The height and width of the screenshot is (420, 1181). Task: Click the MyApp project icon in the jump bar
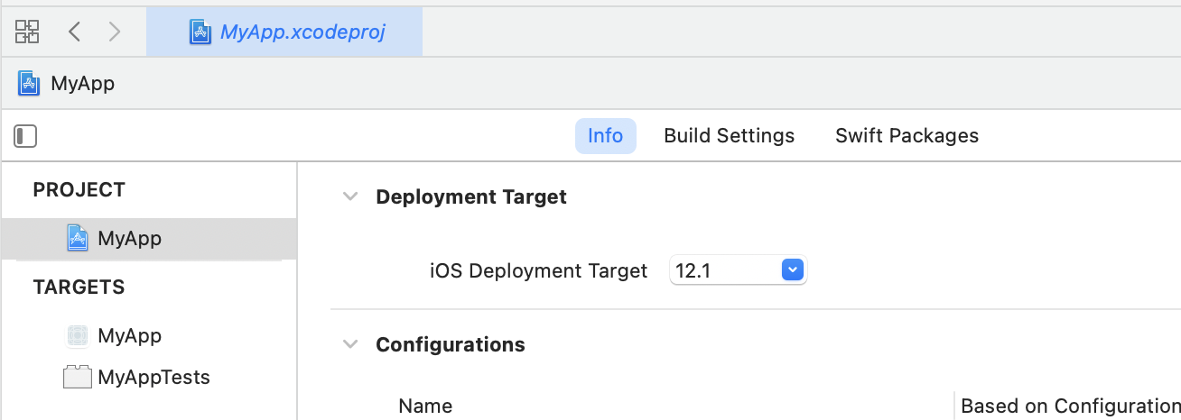29,84
